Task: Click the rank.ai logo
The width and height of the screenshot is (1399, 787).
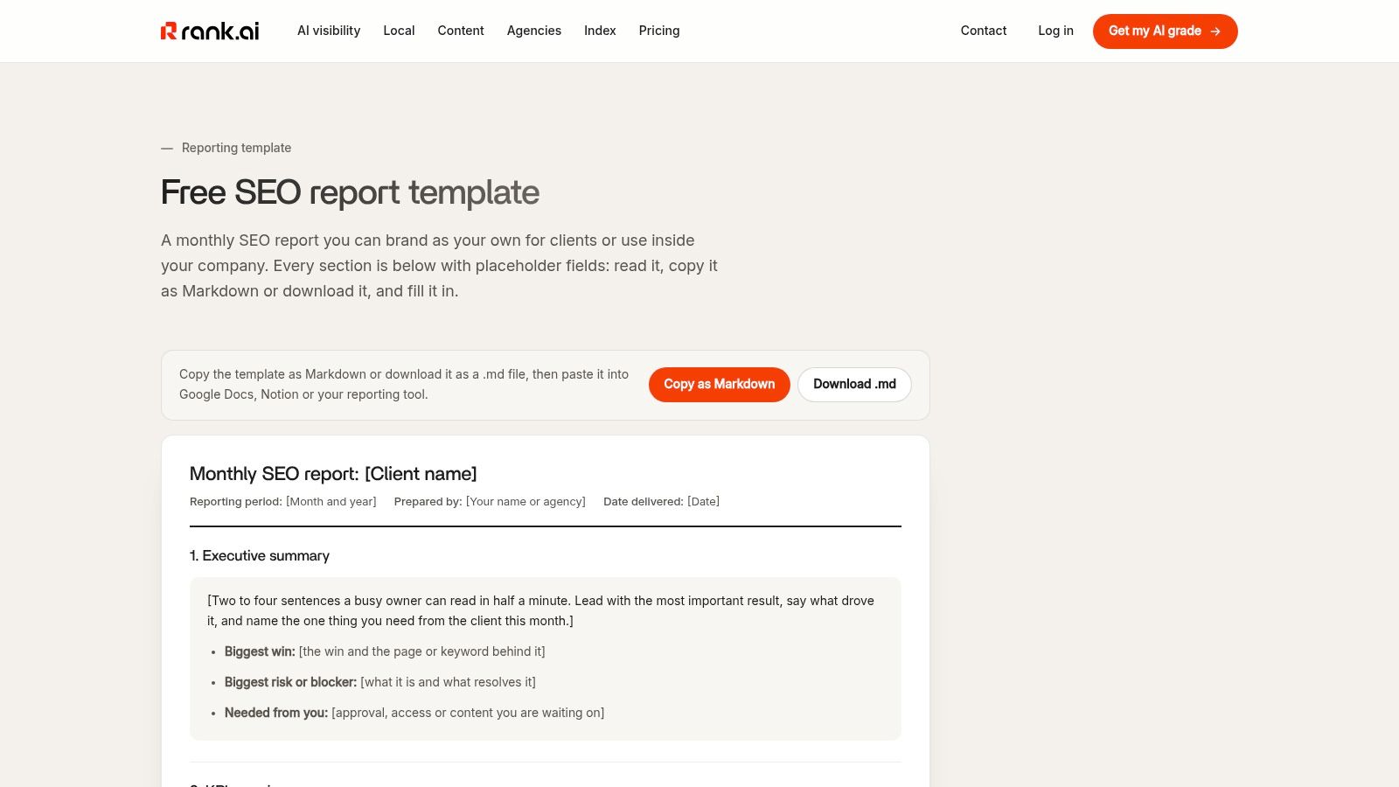Action: click(210, 31)
